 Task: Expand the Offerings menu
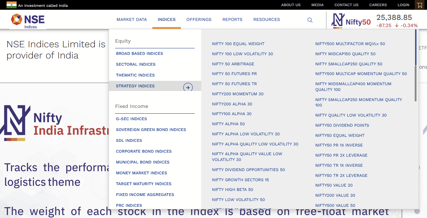click(199, 19)
